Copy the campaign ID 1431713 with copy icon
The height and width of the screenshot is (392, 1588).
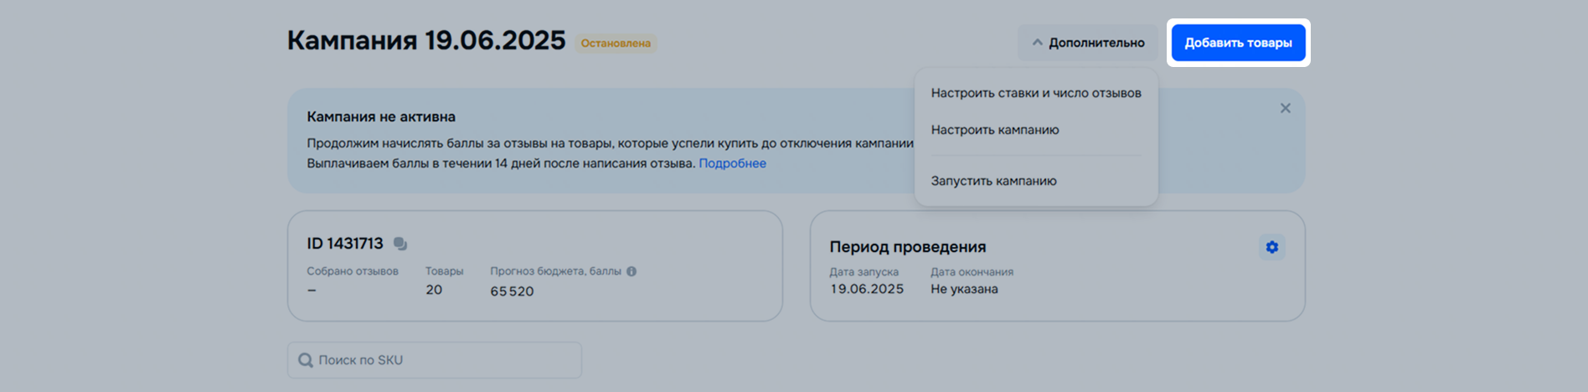(x=400, y=244)
